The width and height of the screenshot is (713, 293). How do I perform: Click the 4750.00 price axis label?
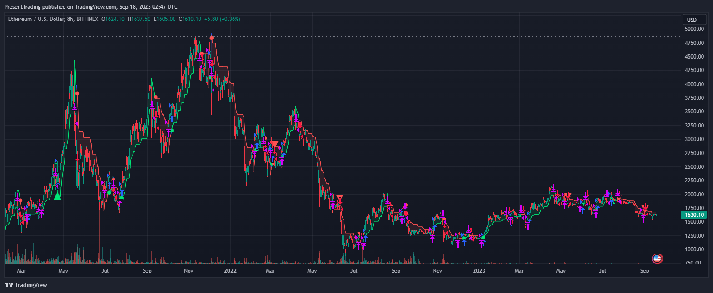pyautogui.click(x=694, y=43)
